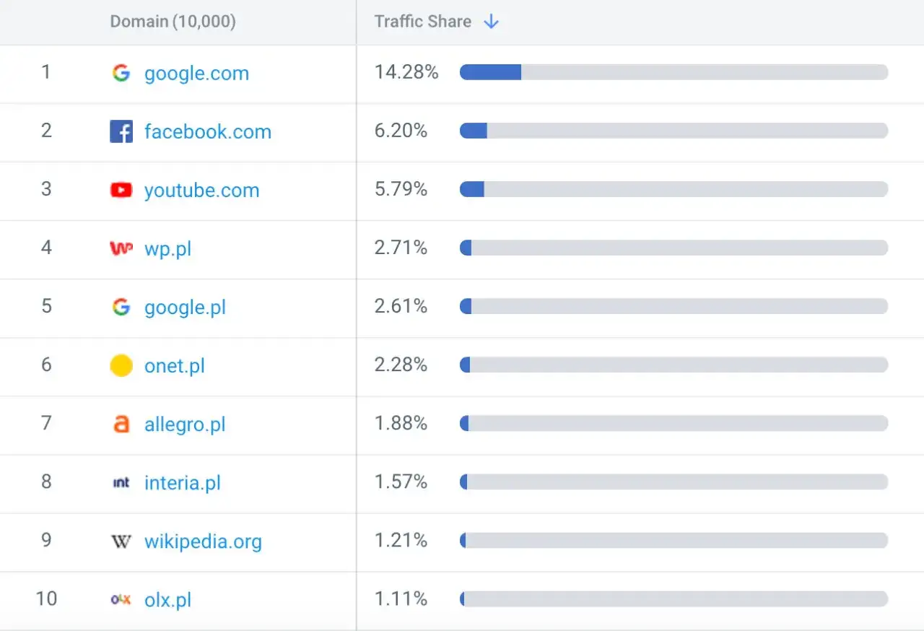Click the sort arrow on Traffic Share
Viewport: 924px width, 631px height.
click(x=491, y=22)
